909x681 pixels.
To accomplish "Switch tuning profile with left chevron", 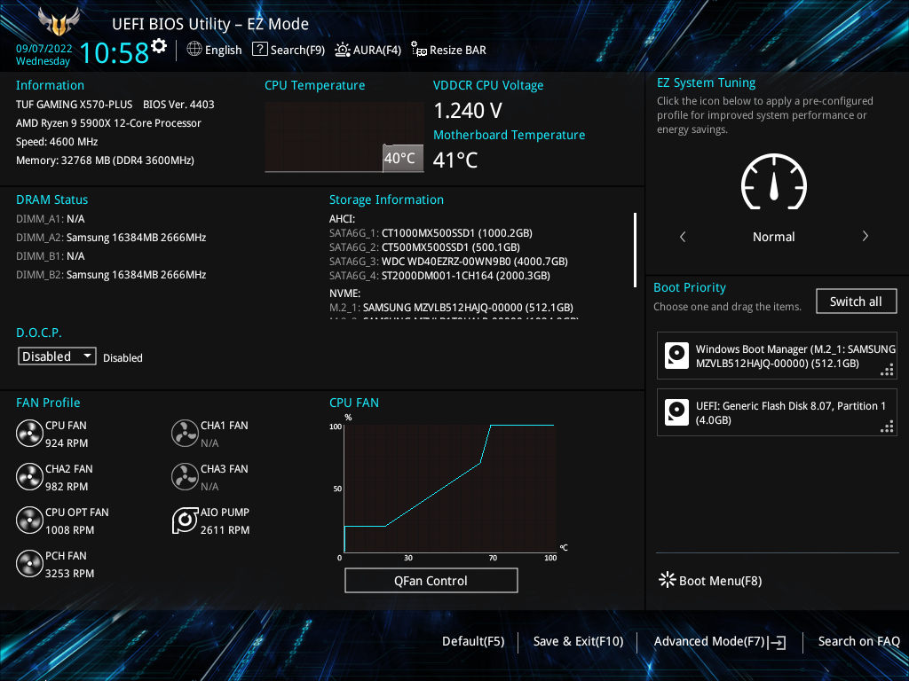I will point(683,236).
